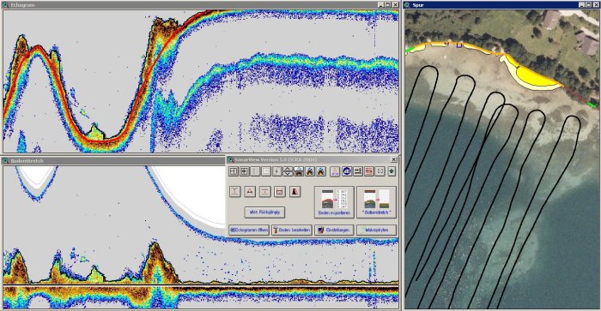Click the blue dB circle icon
Viewport: 601px width, 311px height.
[347, 171]
